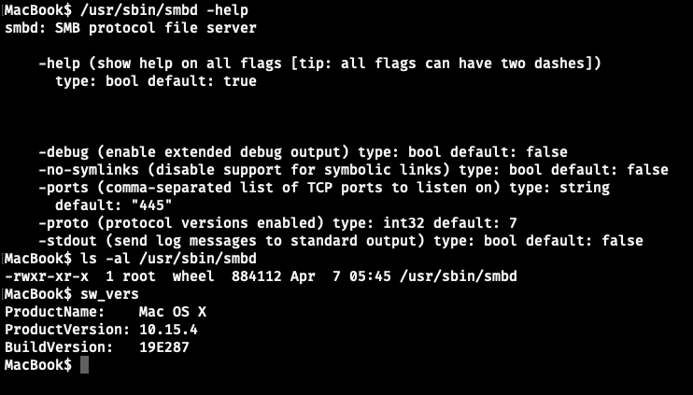This screenshot has width=693, height=395.
Task: Click the file permissions string -rwxr-xr-x
Action: click(47, 275)
